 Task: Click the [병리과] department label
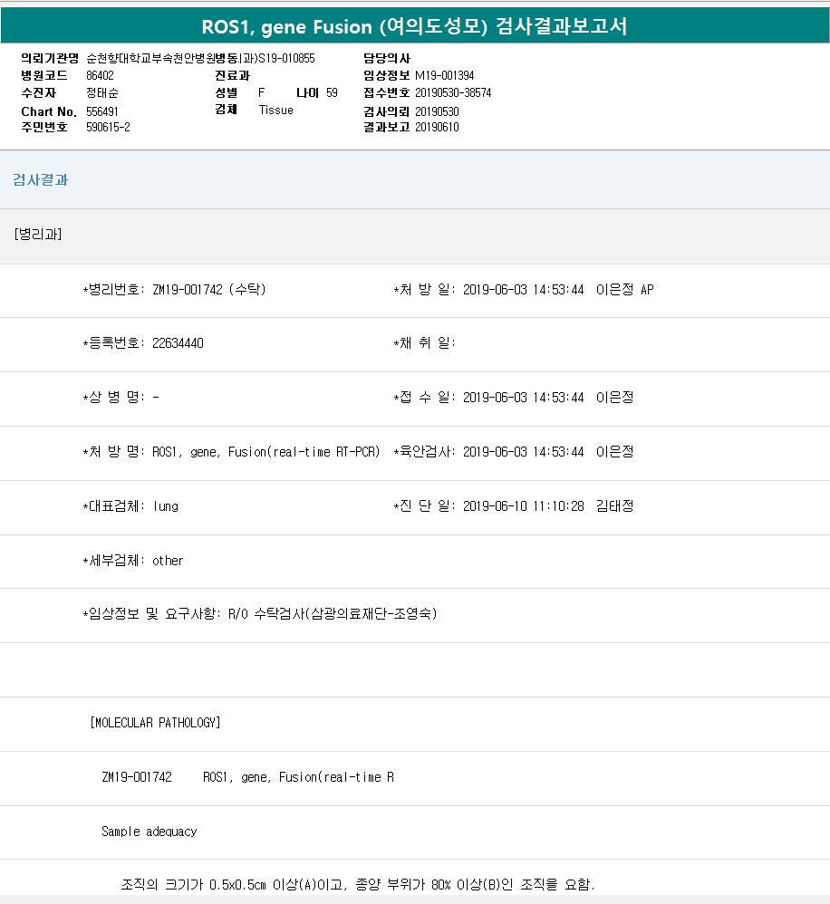tap(38, 234)
